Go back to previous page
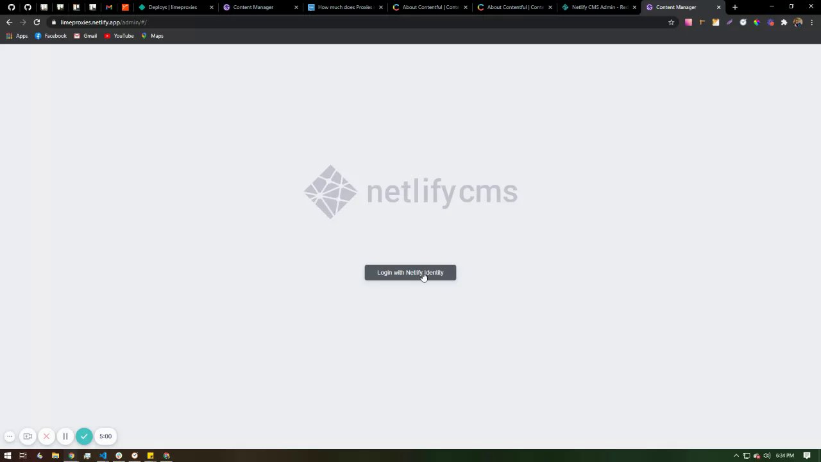The image size is (821, 462). pyautogui.click(x=9, y=22)
